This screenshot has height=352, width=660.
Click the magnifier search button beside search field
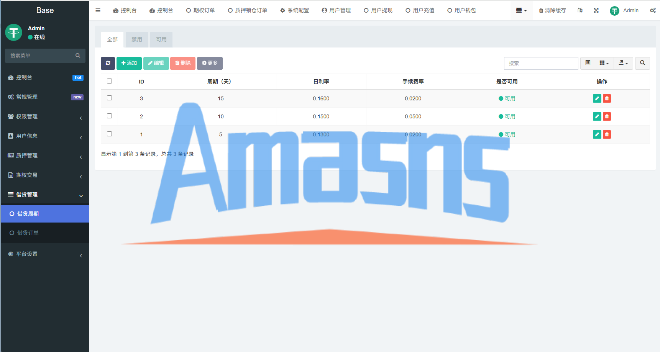pyautogui.click(x=642, y=63)
